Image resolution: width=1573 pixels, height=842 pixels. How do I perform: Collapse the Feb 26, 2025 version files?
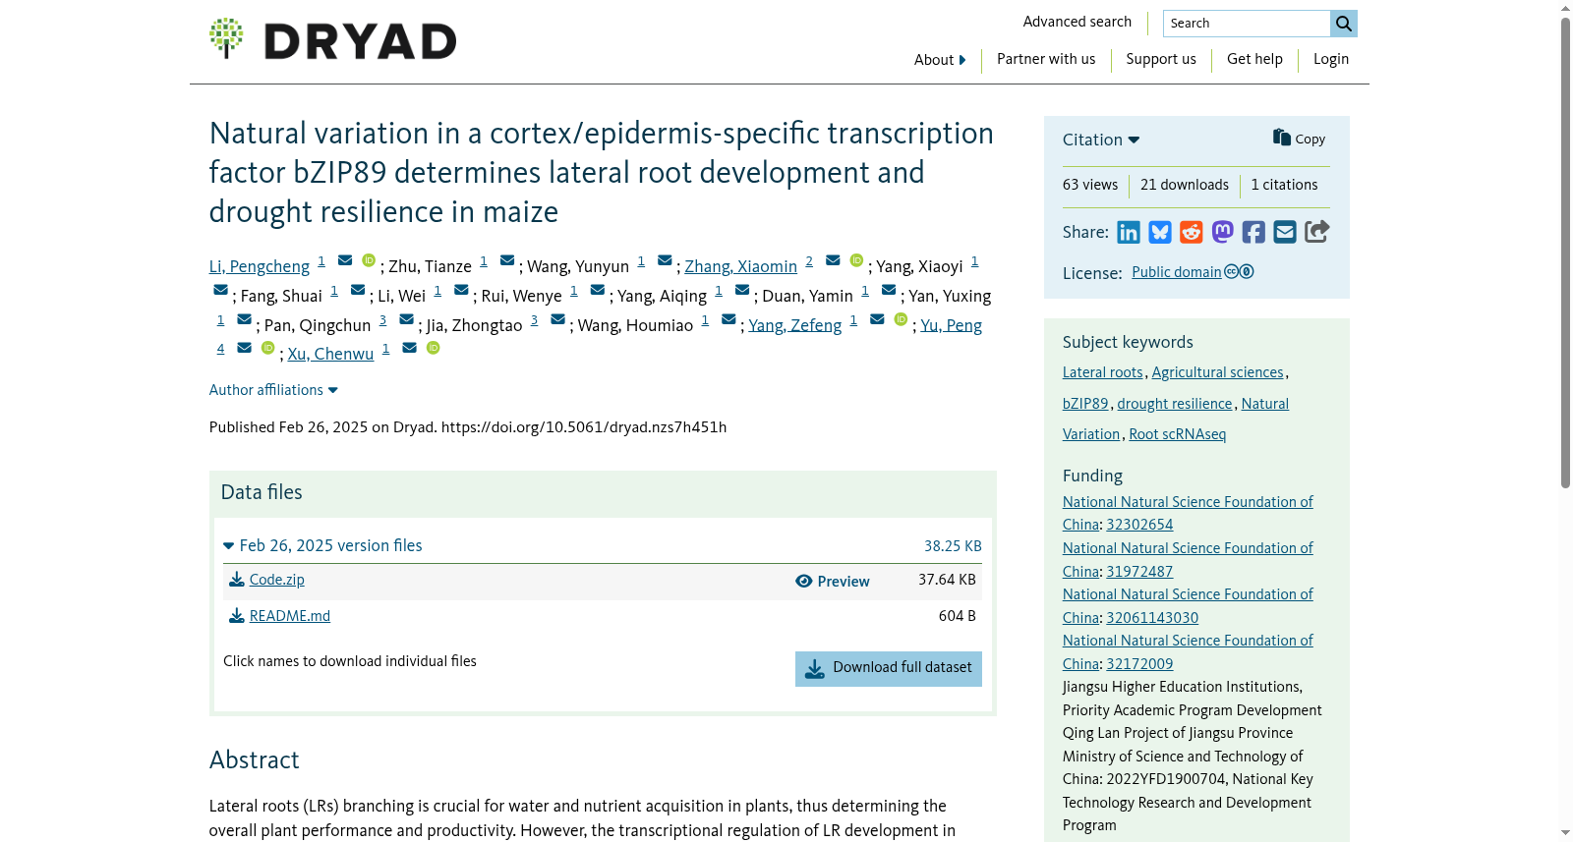pyautogui.click(x=322, y=545)
